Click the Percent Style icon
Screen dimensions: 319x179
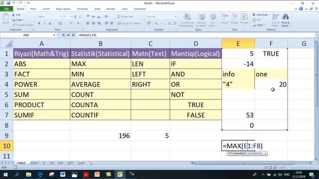pos(156,23)
